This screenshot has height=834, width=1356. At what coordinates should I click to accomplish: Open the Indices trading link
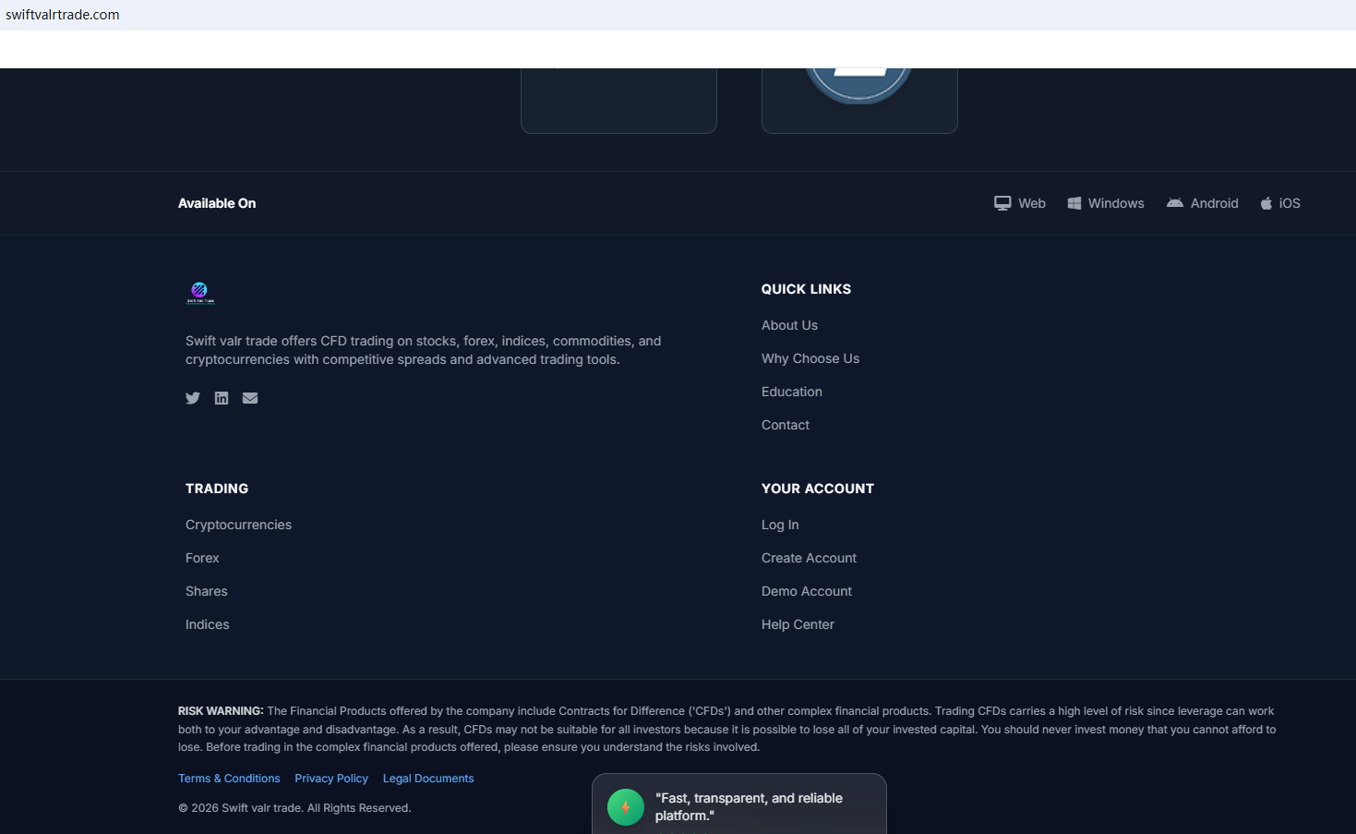coord(208,624)
